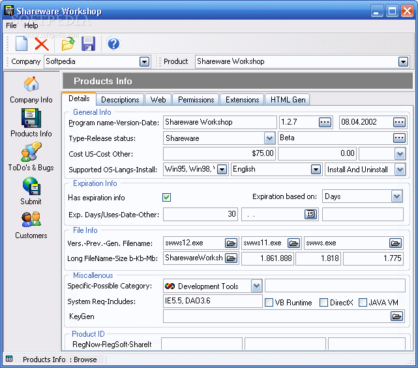
Task: Enable the JAVA VM checkbox
Action: click(x=363, y=302)
